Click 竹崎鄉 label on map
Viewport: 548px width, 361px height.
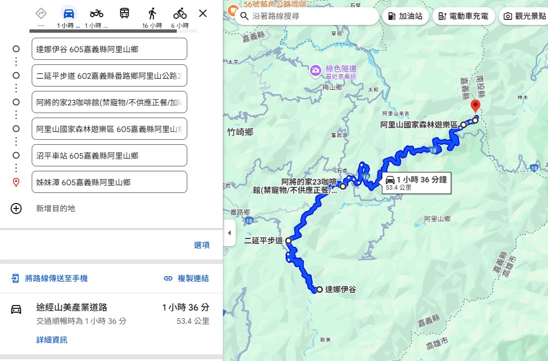coord(240,132)
